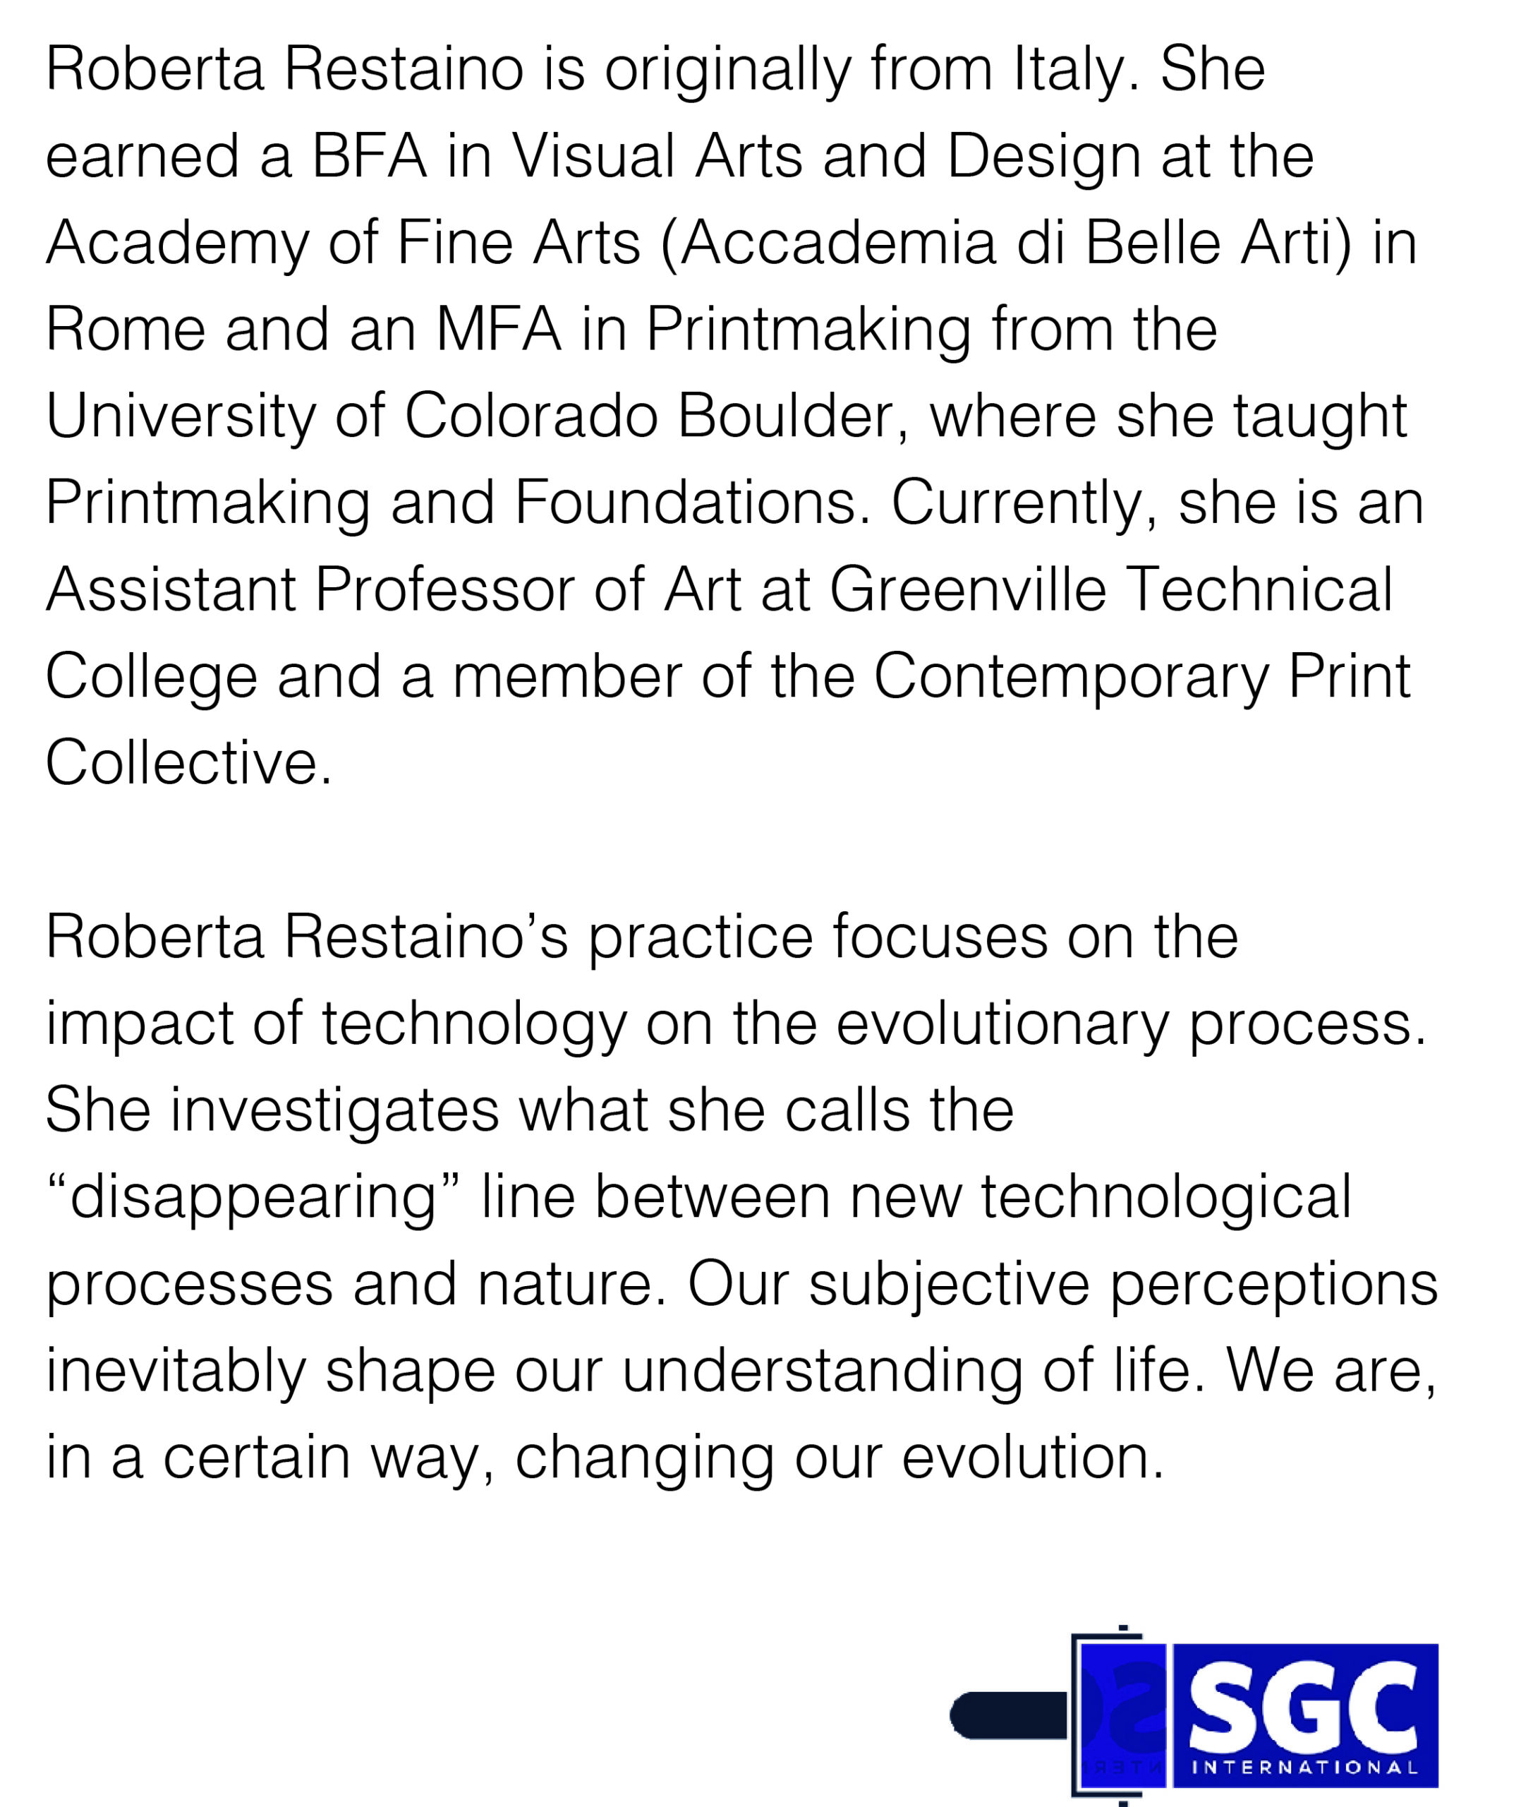The image size is (1521, 1807).
Task: Click the words 'Contemporary Print'
Action: click(x=1141, y=677)
